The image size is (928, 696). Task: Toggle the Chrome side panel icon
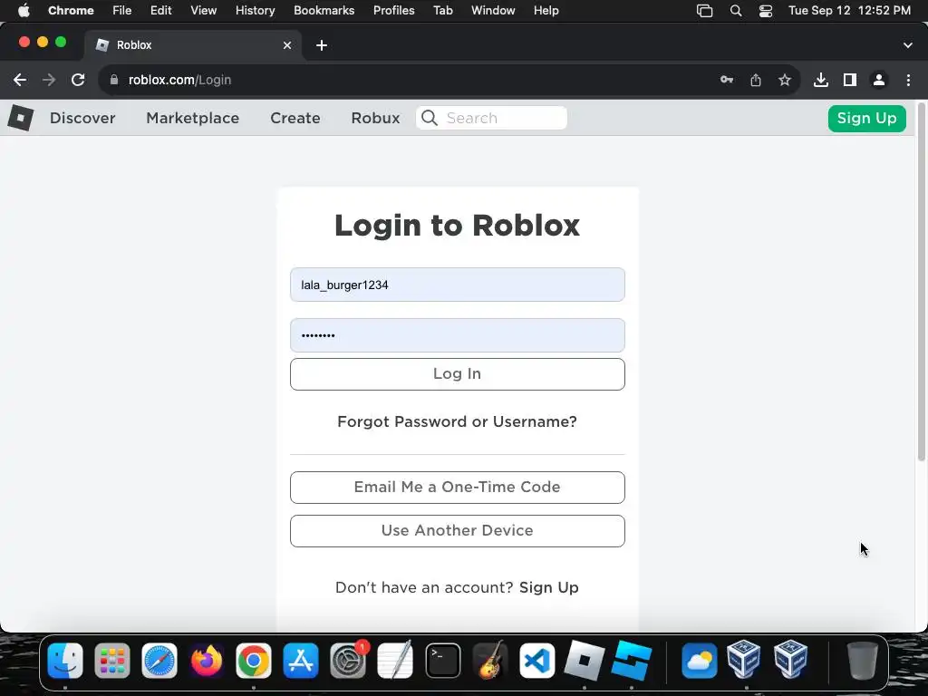850,80
